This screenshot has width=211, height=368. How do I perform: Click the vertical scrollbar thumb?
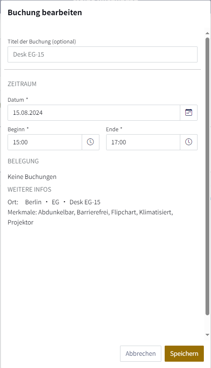coord(207,176)
